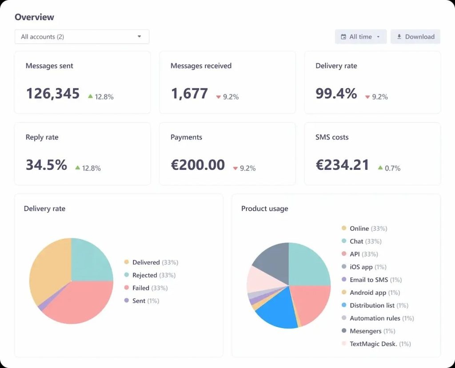
Task: Click the red down arrow beside 99.4%
Action: click(x=367, y=97)
